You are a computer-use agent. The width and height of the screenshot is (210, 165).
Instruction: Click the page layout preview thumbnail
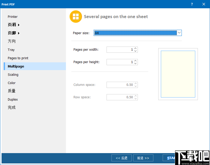tap(178, 74)
